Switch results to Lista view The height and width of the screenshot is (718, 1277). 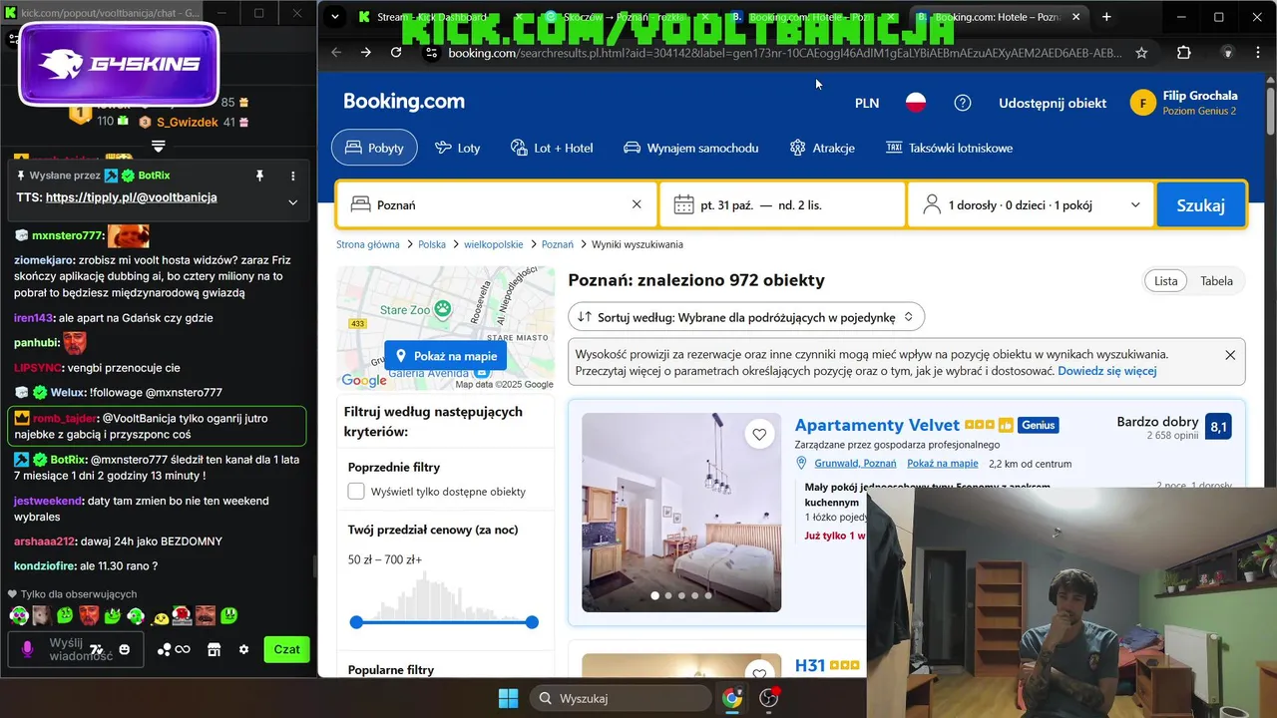1166,281
